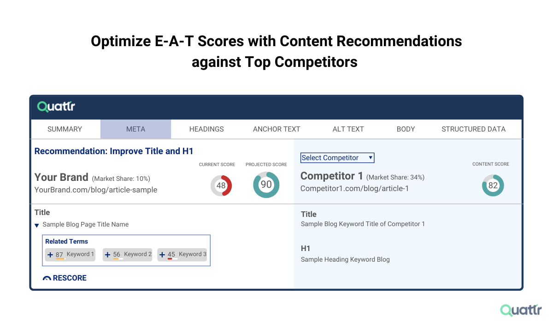Click 'Sample Blog Keyword Title of Competitor 1'
This screenshot has width=553, height=323.
(363, 224)
